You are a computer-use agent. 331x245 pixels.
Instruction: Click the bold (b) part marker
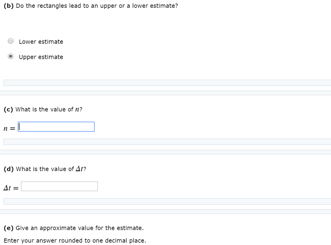click(9, 6)
